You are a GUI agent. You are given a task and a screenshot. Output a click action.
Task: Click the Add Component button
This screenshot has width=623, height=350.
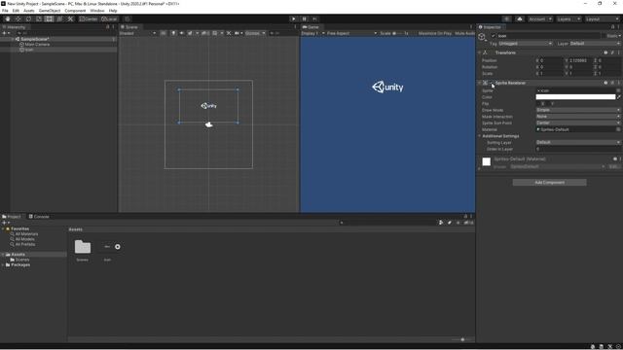click(x=549, y=183)
